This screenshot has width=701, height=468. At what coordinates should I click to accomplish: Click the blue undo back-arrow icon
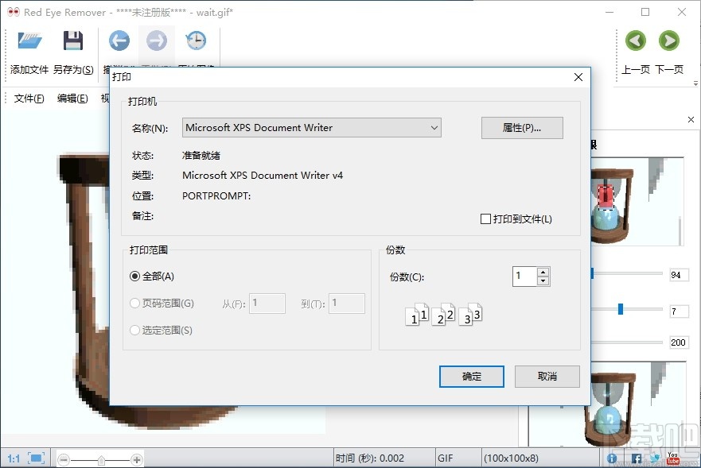[119, 40]
